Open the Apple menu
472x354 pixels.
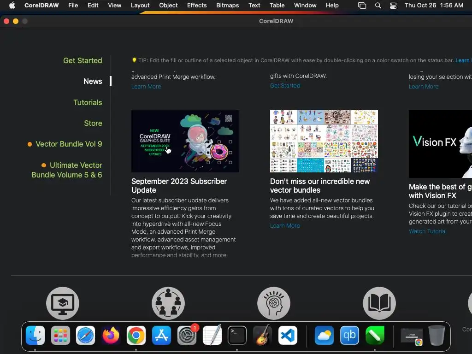tap(12, 6)
